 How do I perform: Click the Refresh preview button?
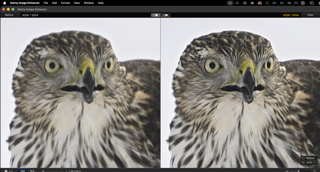pyautogui.click(x=309, y=158)
